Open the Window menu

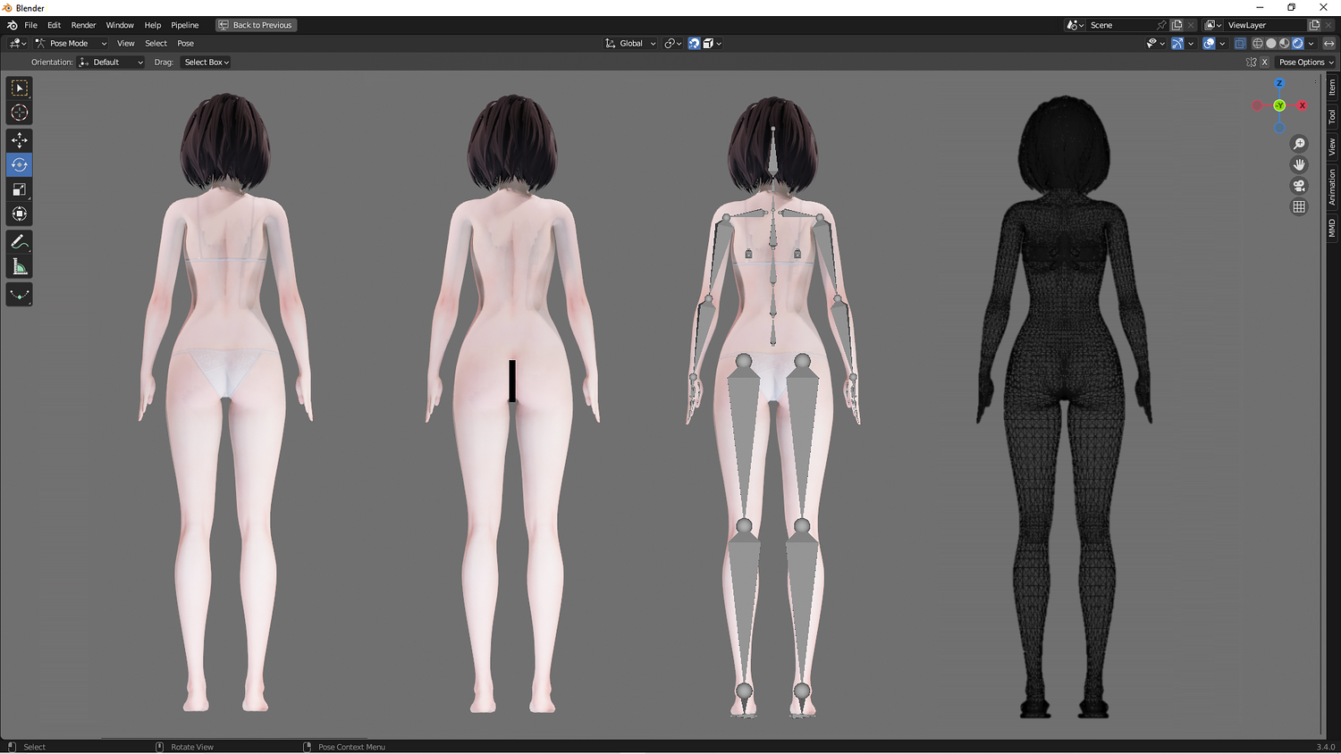[120, 25]
